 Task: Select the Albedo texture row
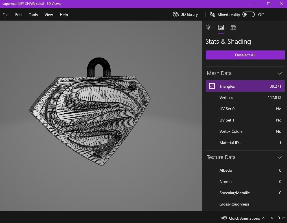click(245, 170)
